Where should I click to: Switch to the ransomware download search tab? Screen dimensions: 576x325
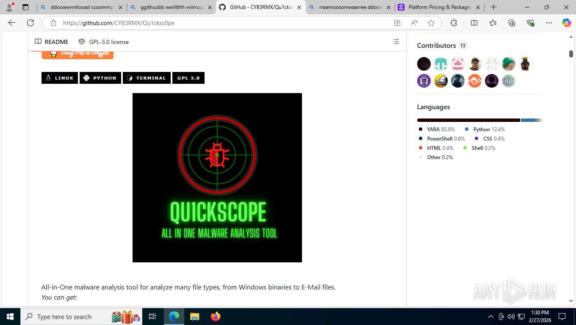[x=350, y=7]
